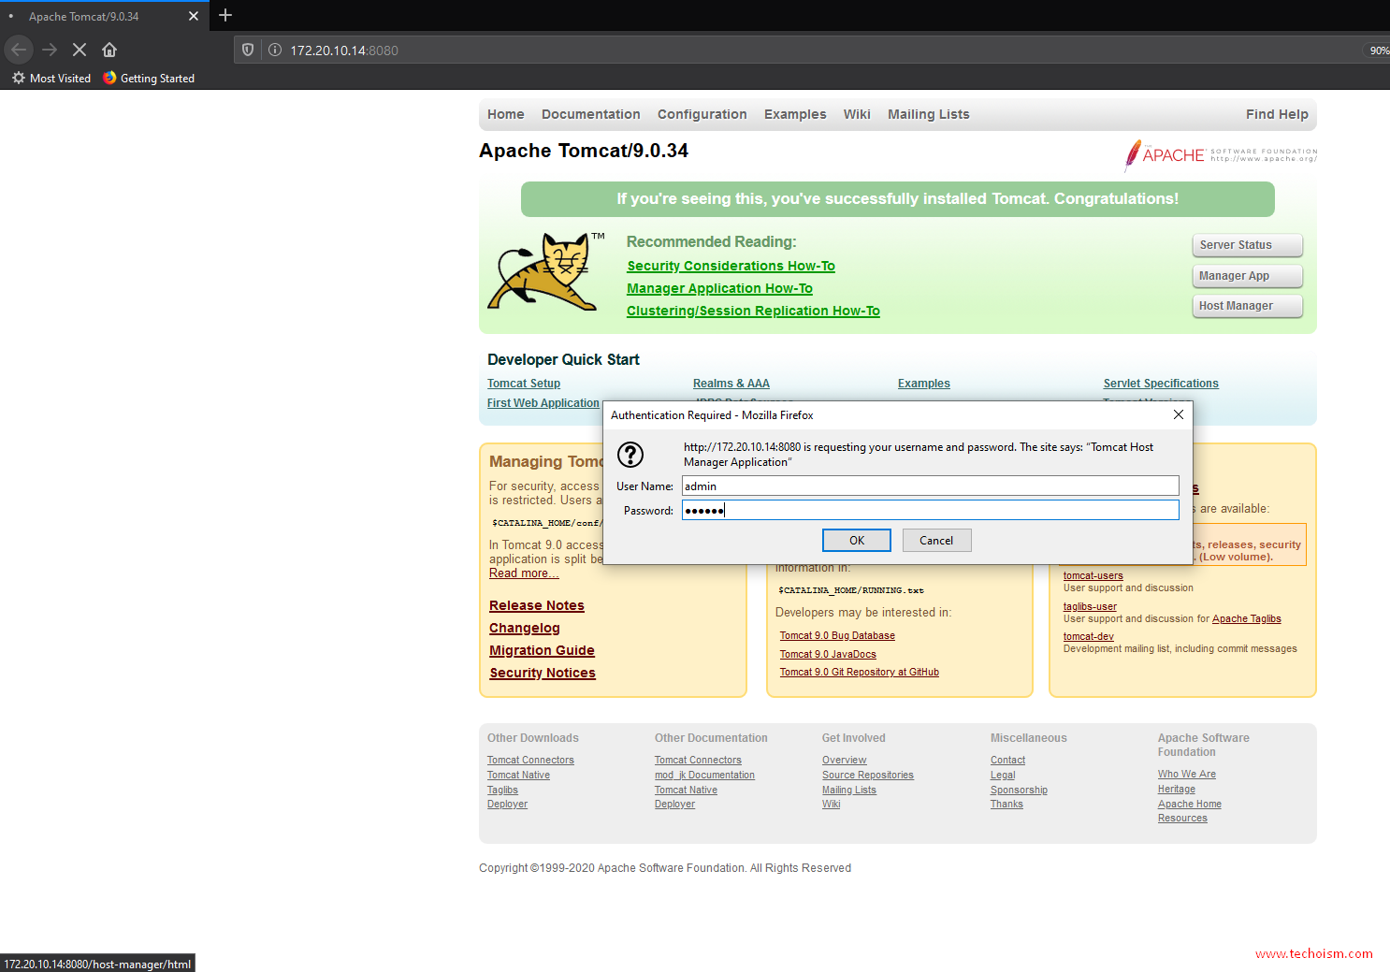This screenshot has width=1390, height=972.
Task: Open the Release Notes link
Action: pyautogui.click(x=537, y=606)
